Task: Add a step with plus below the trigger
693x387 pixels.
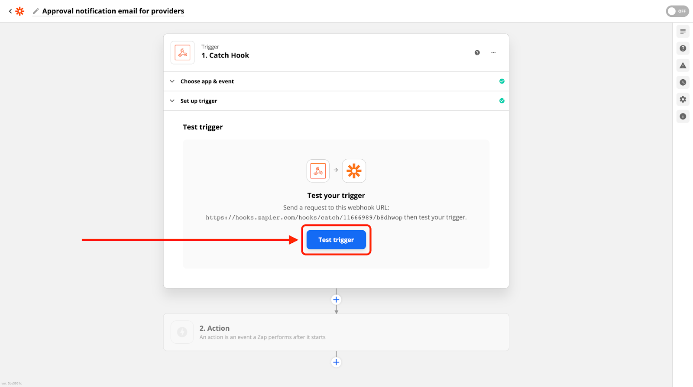Action: [x=336, y=300]
